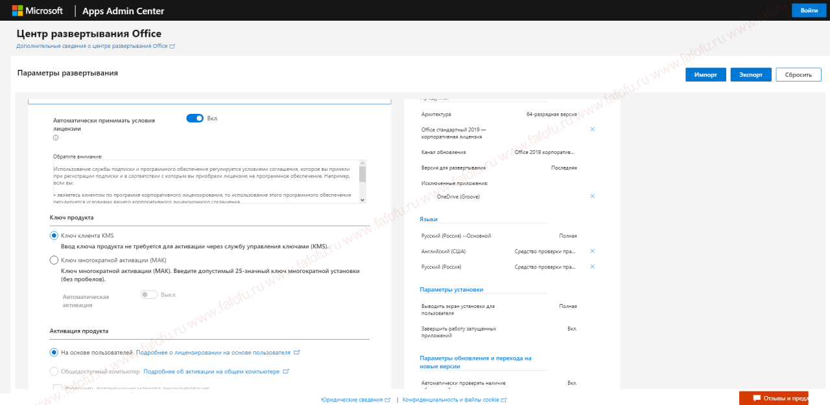
Task: Click the Канал обновления label
Action: tap(444, 152)
